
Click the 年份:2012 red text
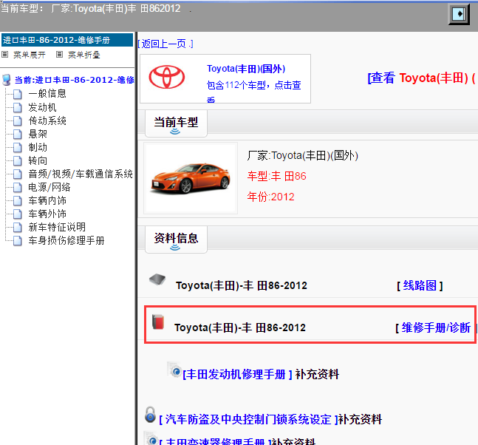coord(270,197)
